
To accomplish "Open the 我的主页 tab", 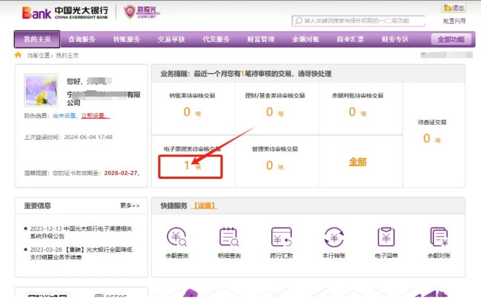I will click(37, 39).
